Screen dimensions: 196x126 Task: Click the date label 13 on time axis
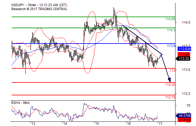[x=33, y=124]
